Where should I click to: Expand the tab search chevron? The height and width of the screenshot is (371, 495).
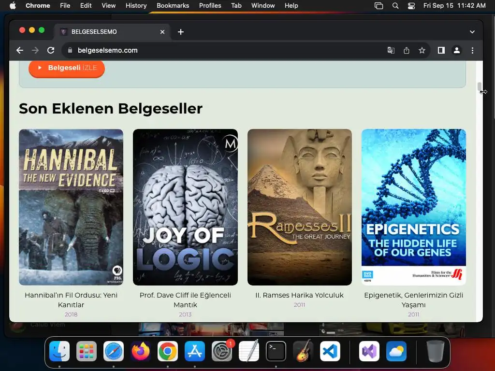pyautogui.click(x=472, y=32)
